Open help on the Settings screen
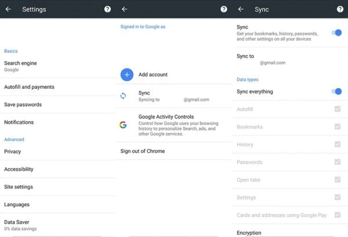Screen dimensions: 348x237 pos(107,9)
